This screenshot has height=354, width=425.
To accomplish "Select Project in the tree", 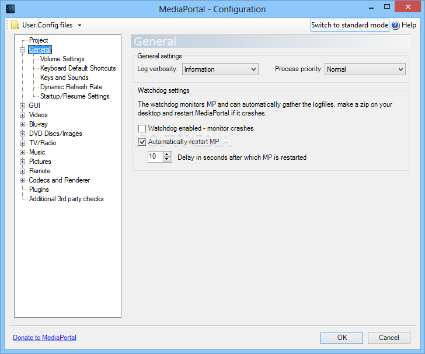I will [x=39, y=40].
